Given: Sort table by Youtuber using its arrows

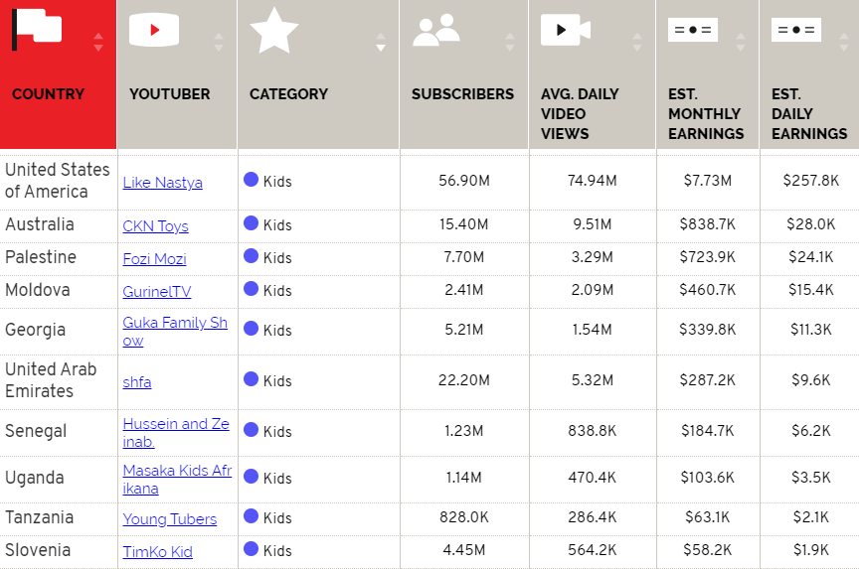Looking at the screenshot, I should point(219,42).
